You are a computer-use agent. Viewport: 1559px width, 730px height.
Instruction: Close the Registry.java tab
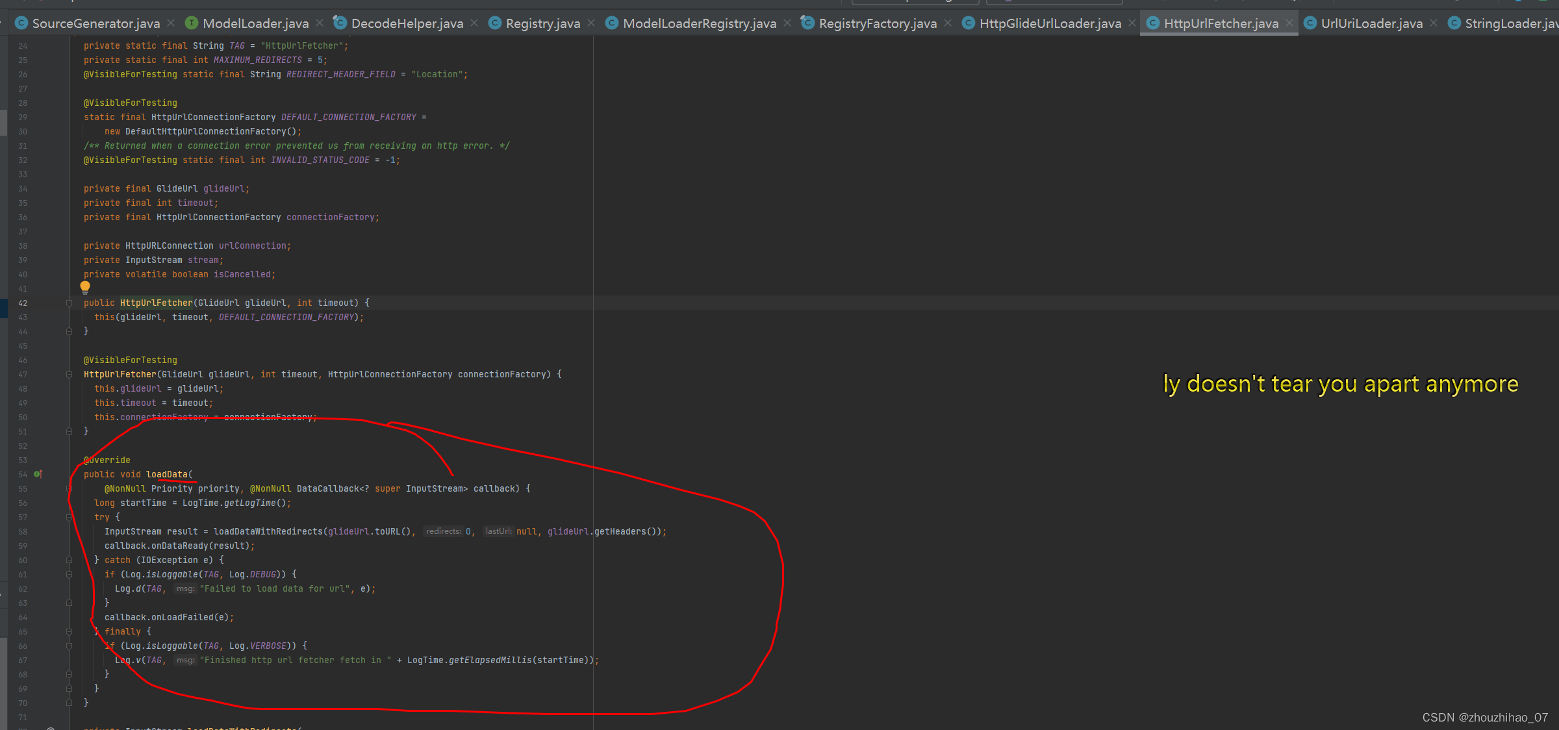click(x=591, y=23)
